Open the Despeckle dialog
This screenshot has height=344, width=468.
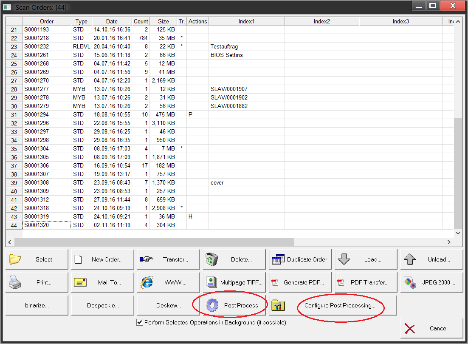click(x=103, y=305)
